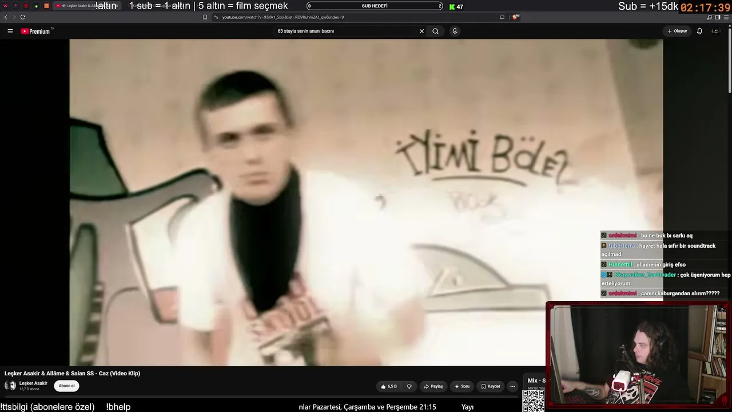Open the fourth pinned browser tab
The height and width of the screenshot is (412, 732).
coord(36,6)
